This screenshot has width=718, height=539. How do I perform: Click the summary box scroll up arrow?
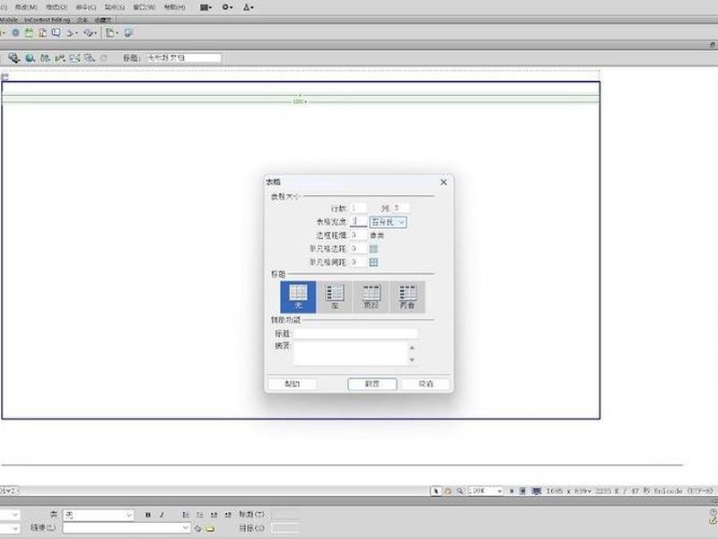click(412, 348)
